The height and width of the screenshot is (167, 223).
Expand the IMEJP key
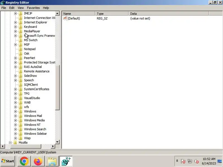click(x=15, y=13)
